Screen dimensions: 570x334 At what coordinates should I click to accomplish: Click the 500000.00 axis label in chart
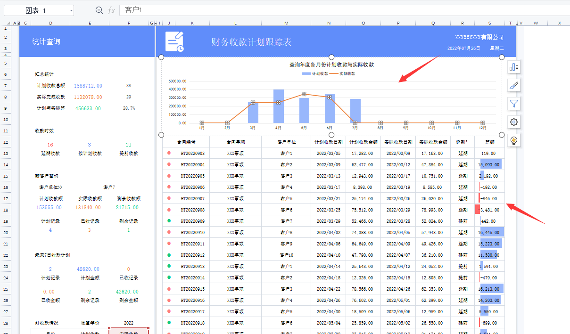pos(177,81)
